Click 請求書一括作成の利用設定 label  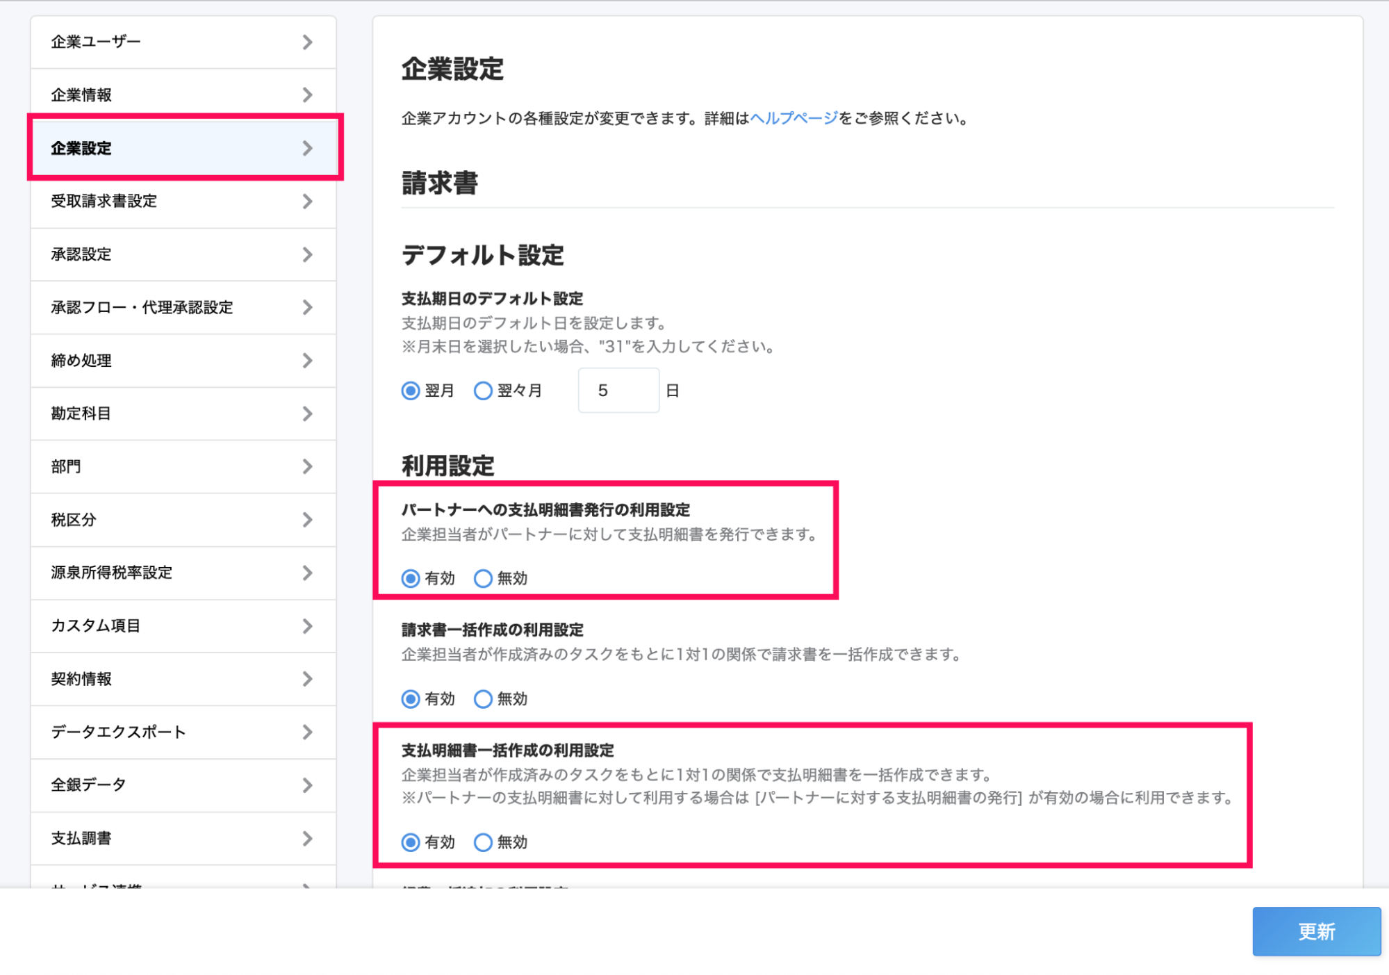pyautogui.click(x=492, y=630)
